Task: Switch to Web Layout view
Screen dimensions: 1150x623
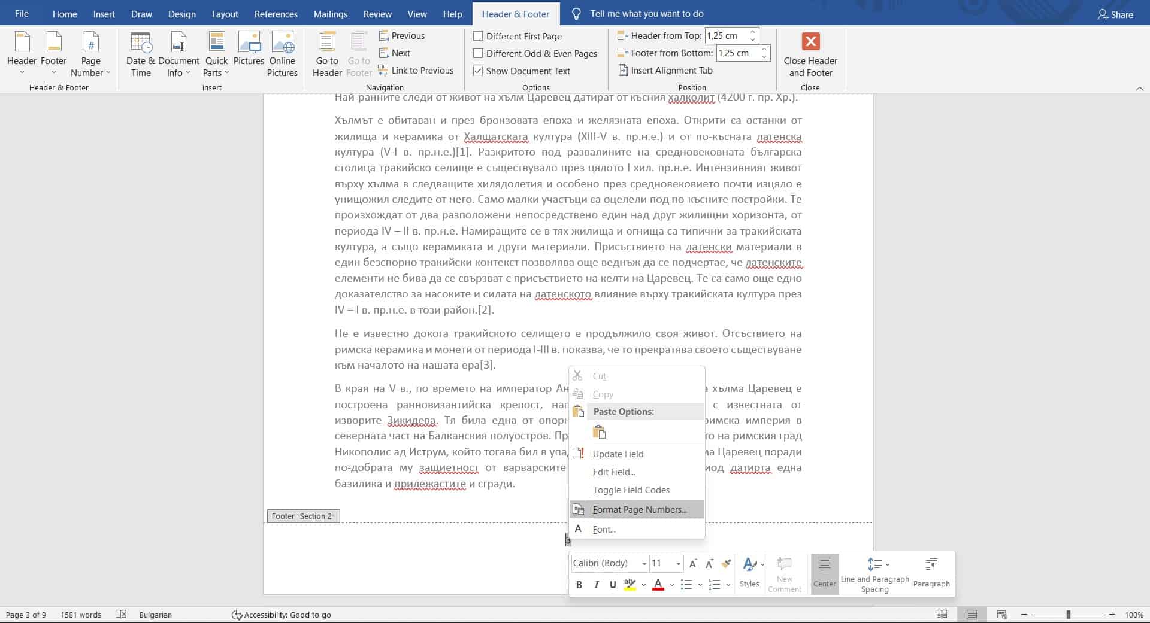Action: [x=1002, y=615]
